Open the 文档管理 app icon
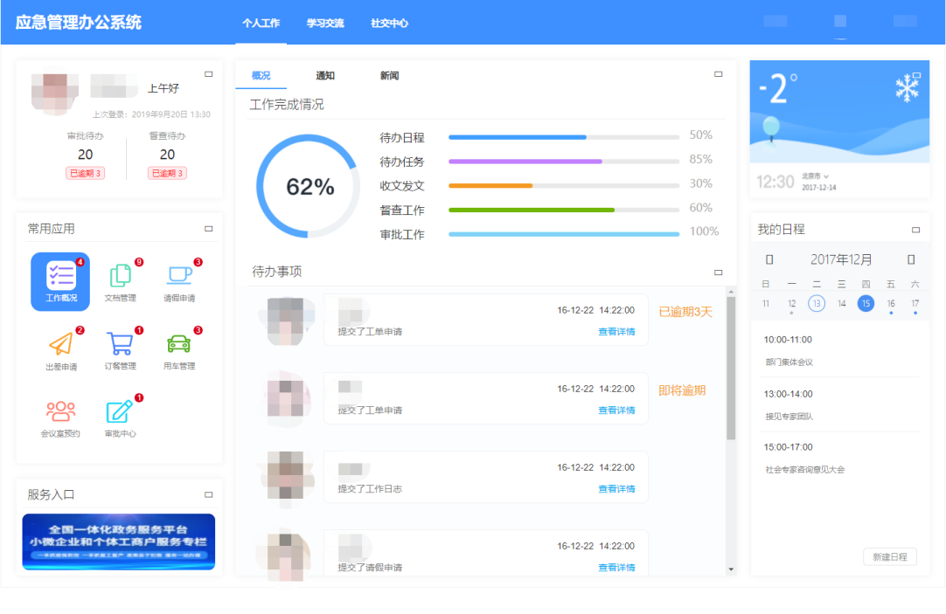This screenshot has height=614, width=946. (x=121, y=276)
